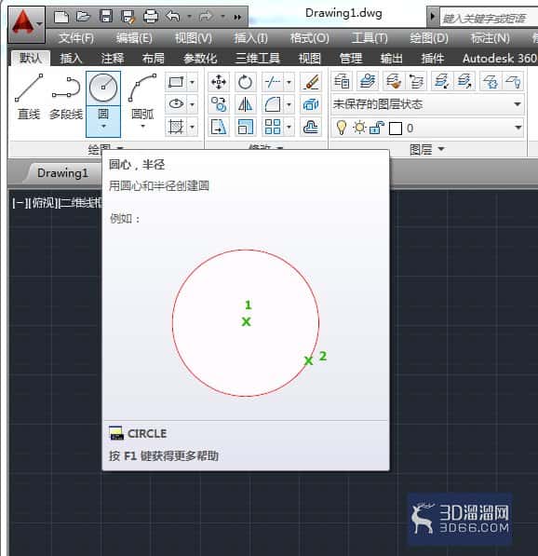This screenshot has height=556, width=538.
Task: Click the layer 0 color swatch
Action: (396, 129)
